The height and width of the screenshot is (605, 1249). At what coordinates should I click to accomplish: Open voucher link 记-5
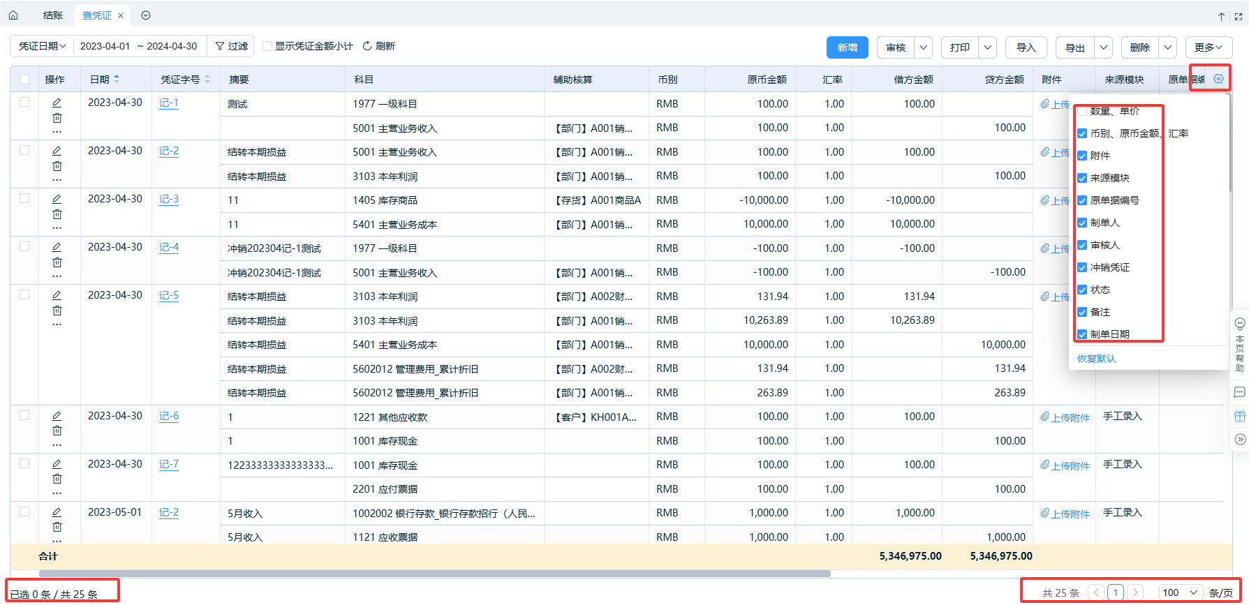pos(169,295)
